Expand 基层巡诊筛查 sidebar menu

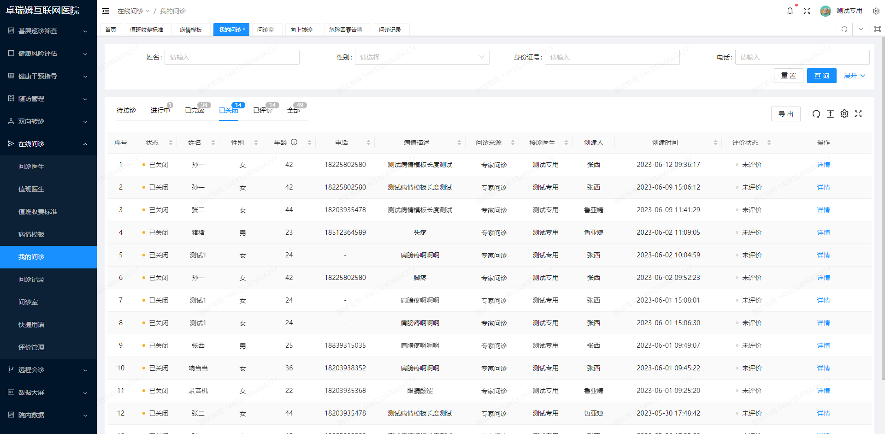48,31
